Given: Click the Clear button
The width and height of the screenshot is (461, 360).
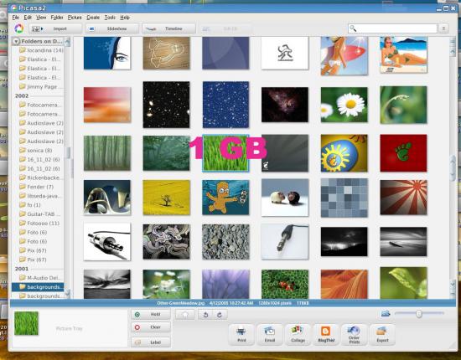Looking at the screenshot, I should coord(151,327).
